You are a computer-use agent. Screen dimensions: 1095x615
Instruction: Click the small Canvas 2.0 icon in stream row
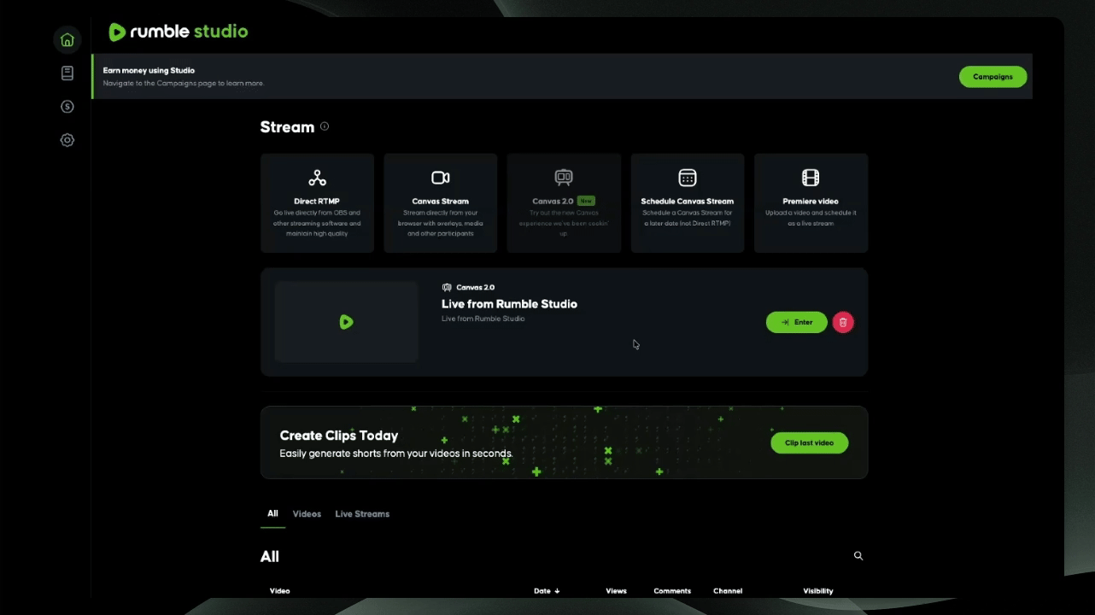(x=447, y=288)
